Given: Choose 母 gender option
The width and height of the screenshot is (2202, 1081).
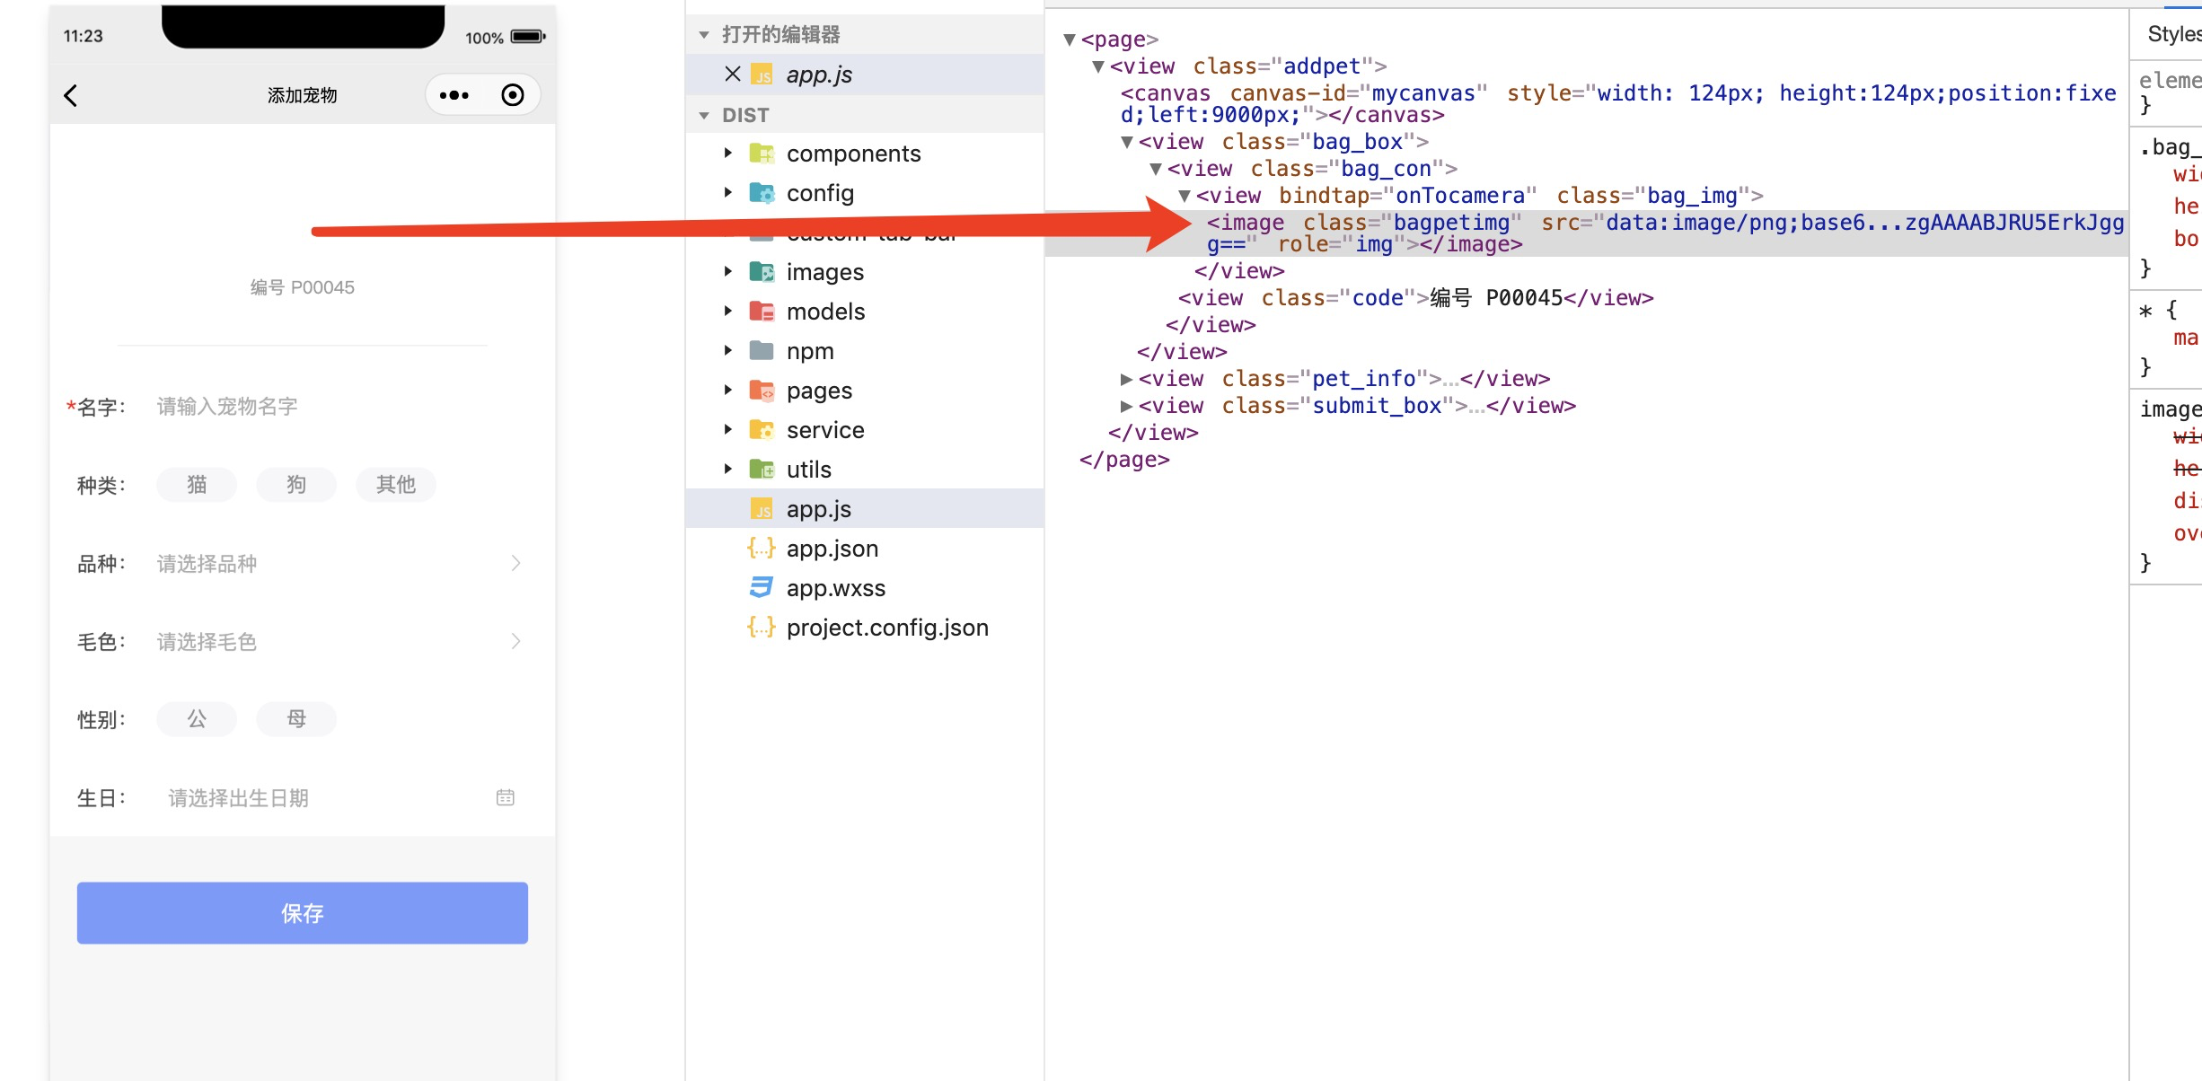Looking at the screenshot, I should [296, 719].
